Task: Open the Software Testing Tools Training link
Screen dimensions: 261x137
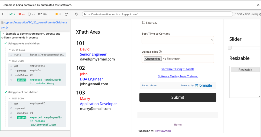Action: pos(178,76)
